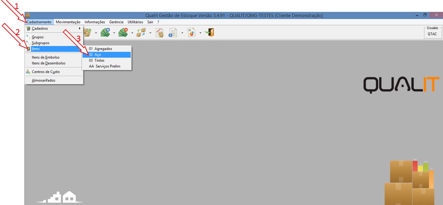Minimize the Qualit window
Viewport: 443px width, 205px height.
tap(417, 15)
